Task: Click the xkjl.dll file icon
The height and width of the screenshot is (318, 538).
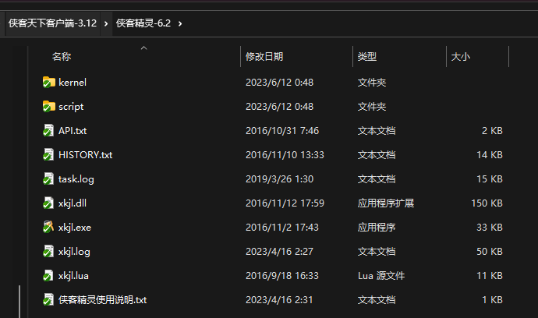Action: click(49, 203)
